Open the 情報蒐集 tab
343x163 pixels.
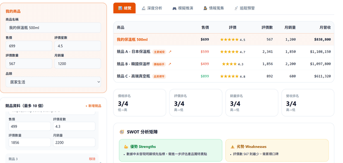click(x=214, y=8)
